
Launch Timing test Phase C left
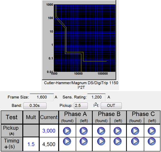(x=152, y=141)
